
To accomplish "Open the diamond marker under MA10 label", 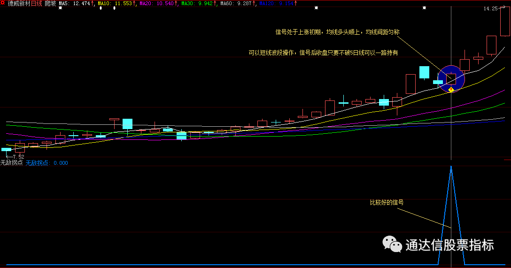I will coord(101,8).
